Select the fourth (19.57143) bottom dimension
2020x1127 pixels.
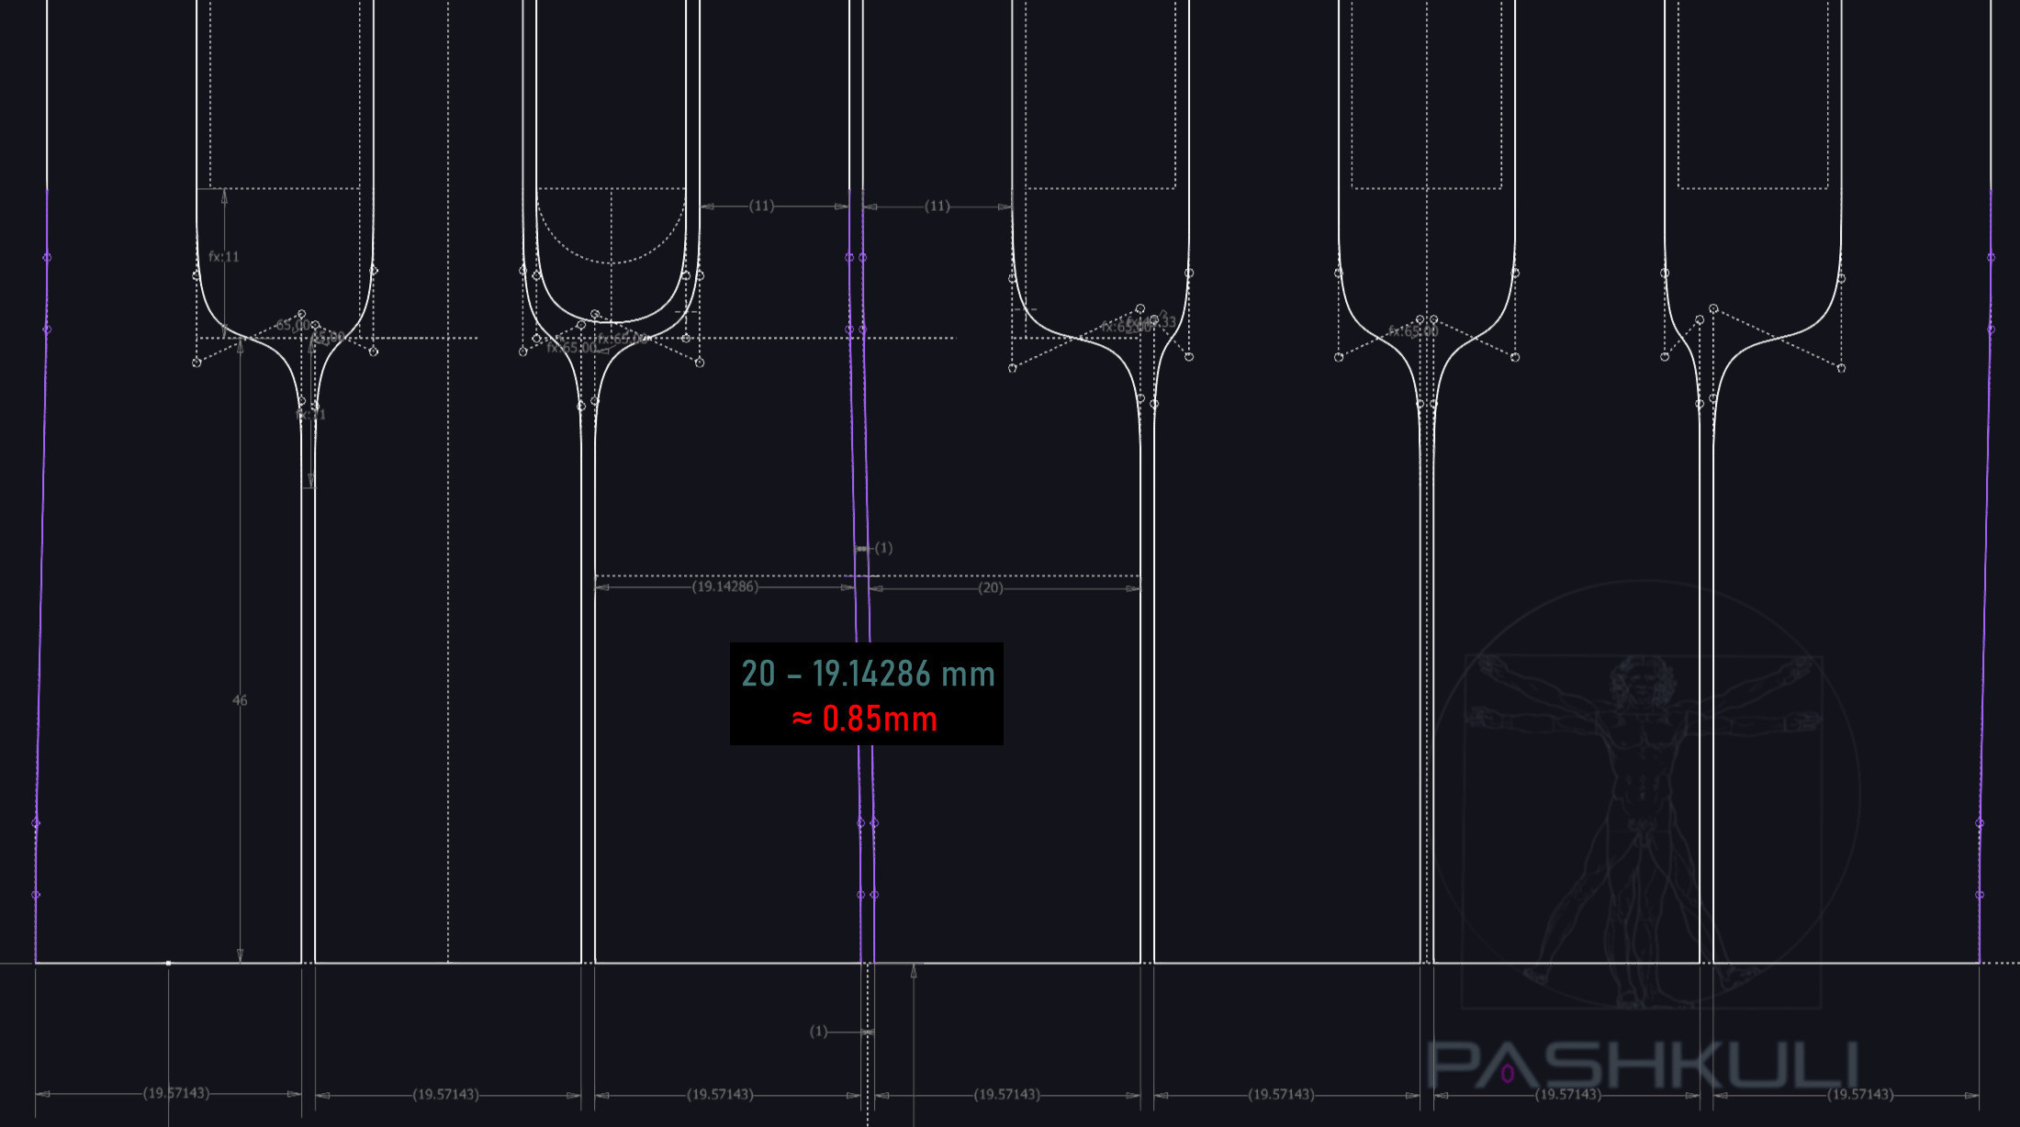[1006, 1094]
